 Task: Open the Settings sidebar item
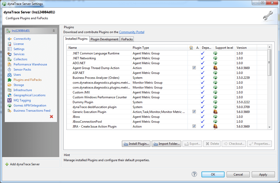pos(19,49)
